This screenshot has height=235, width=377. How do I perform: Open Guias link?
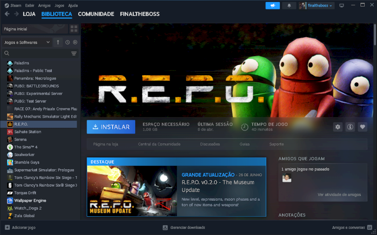pos(245,144)
